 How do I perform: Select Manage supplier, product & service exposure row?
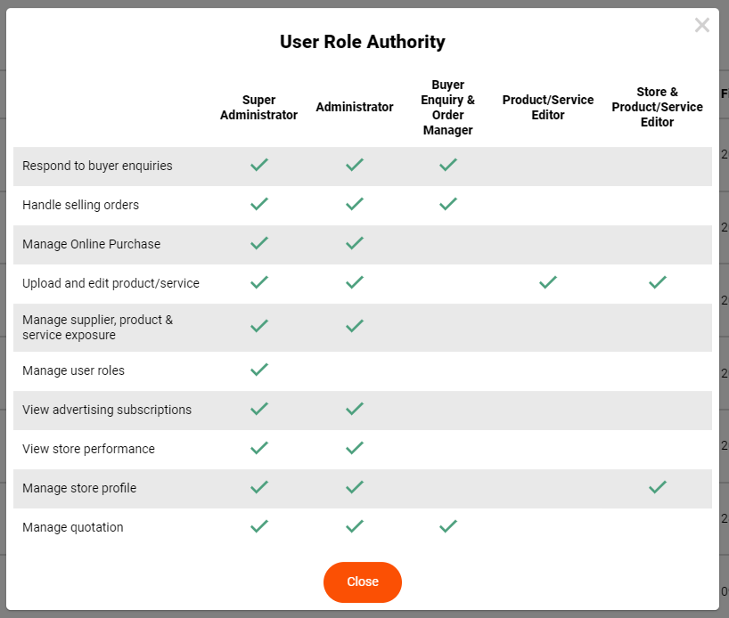point(362,328)
